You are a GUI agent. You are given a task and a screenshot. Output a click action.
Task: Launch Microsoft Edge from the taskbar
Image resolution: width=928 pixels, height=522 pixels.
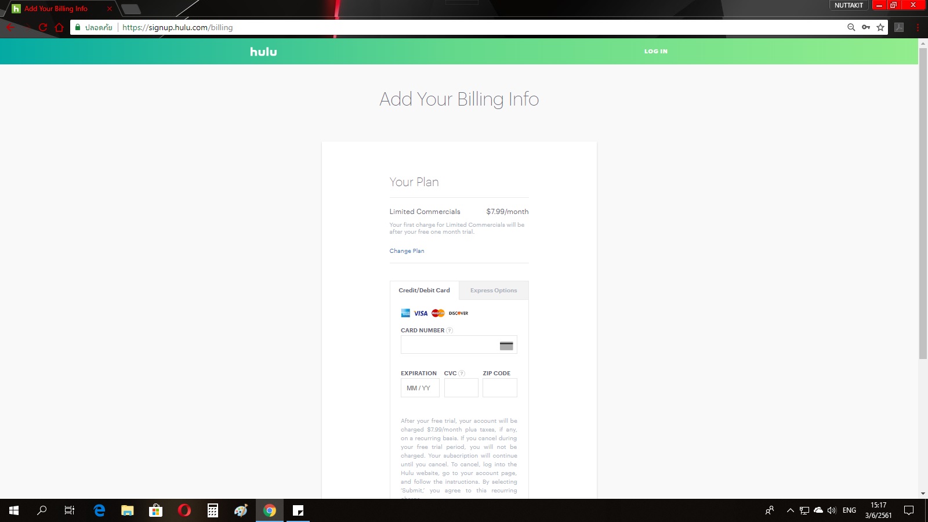coord(99,510)
